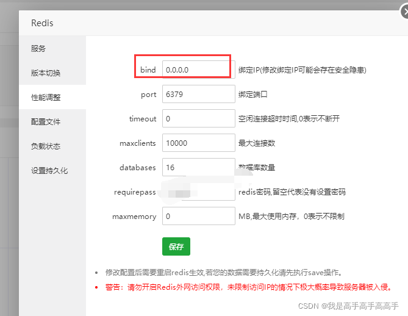
Task: Click the MB,最大使用内存 description
Action: (292, 217)
